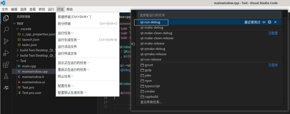Image resolution: width=290 pixels, height=114 pixels.
Task: Open the Search view in activity bar
Action: coord(6,30)
